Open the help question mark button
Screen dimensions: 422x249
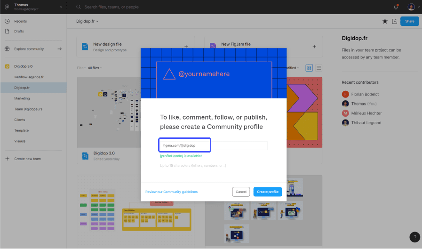pos(415,237)
